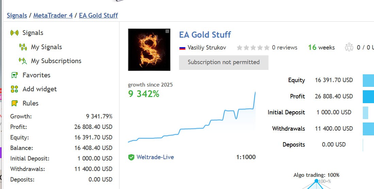Click the Rules bookmark icon
374x189 pixels.
click(14, 103)
